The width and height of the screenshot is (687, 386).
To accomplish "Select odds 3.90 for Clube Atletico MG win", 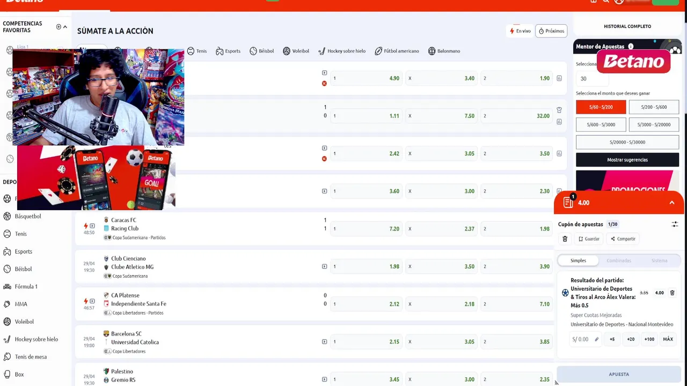I will point(516,266).
